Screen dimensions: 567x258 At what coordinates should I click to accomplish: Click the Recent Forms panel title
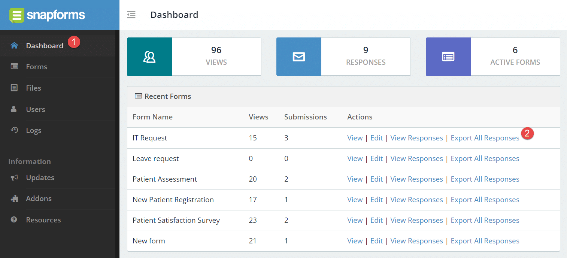tap(168, 96)
